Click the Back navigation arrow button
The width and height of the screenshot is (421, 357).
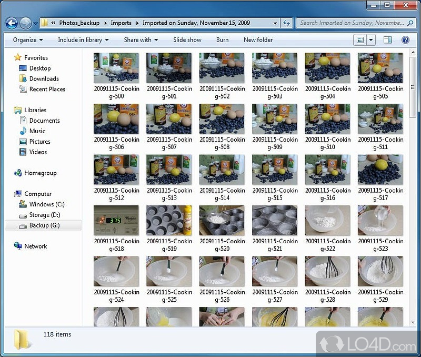[x=12, y=23]
